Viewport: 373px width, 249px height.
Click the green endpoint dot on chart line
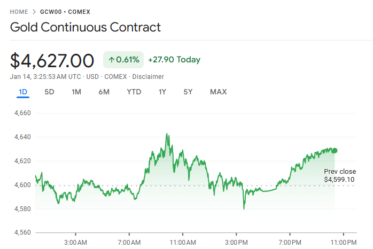(x=335, y=150)
